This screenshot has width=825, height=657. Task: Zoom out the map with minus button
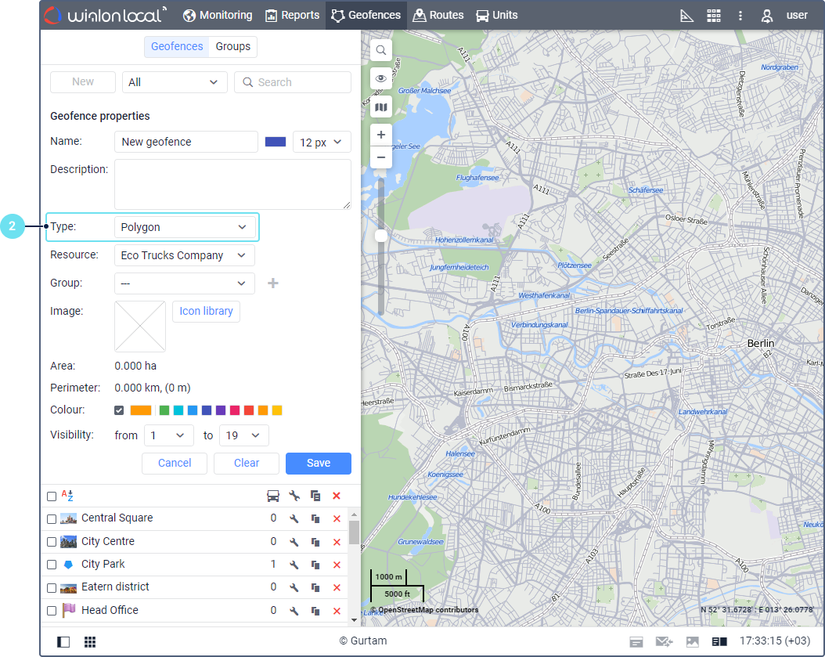[x=381, y=157]
